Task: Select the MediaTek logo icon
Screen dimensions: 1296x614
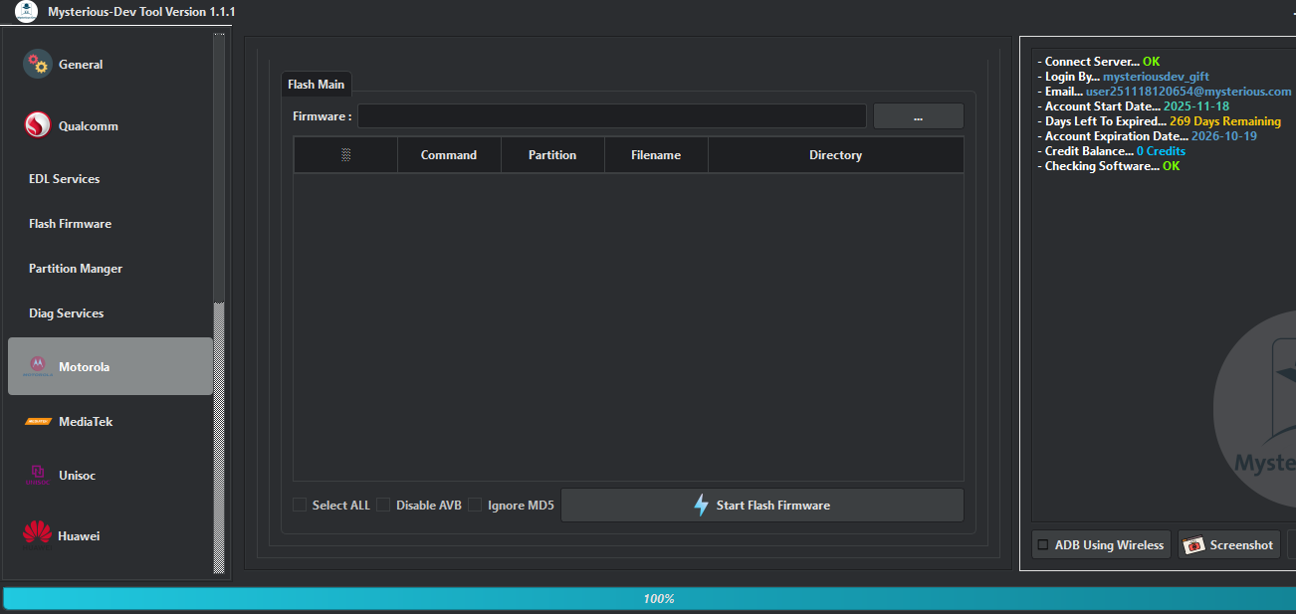Action: pyautogui.click(x=37, y=421)
